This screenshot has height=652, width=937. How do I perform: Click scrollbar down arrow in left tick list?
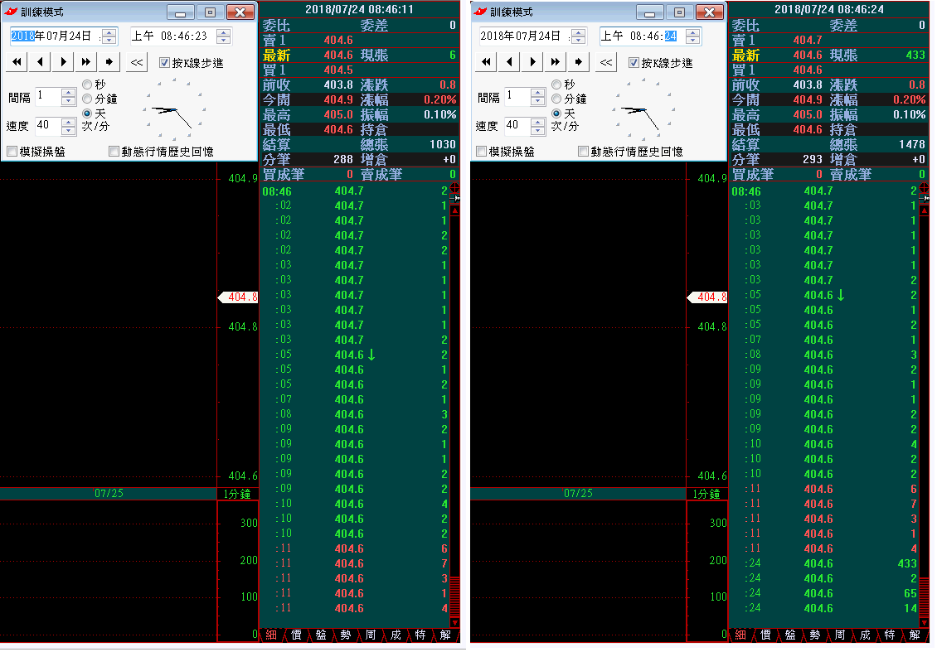(x=454, y=621)
